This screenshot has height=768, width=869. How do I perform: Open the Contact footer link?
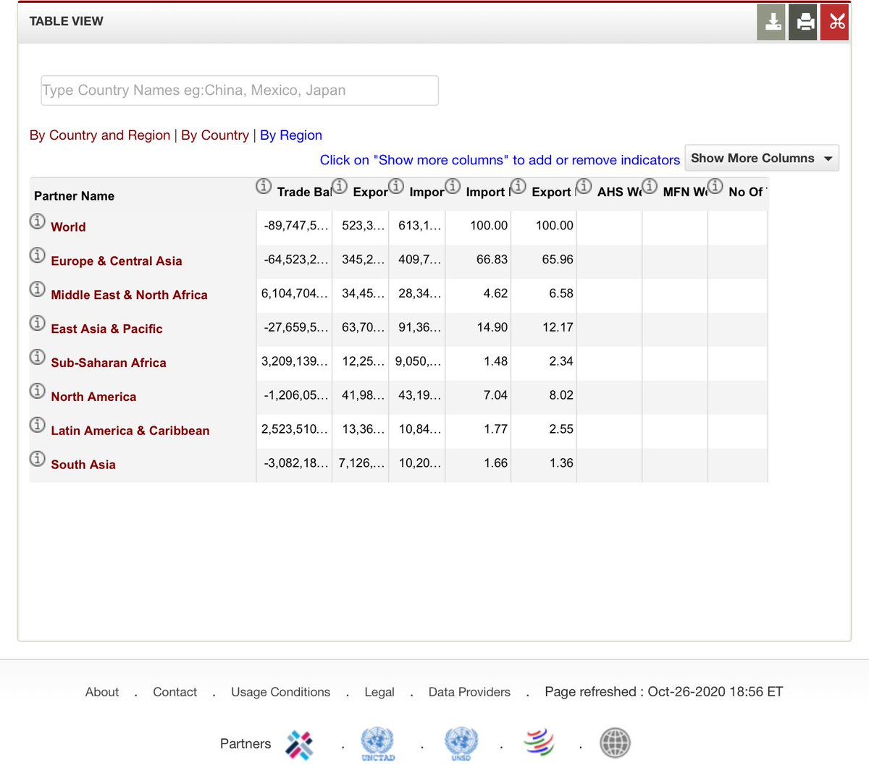click(x=175, y=693)
